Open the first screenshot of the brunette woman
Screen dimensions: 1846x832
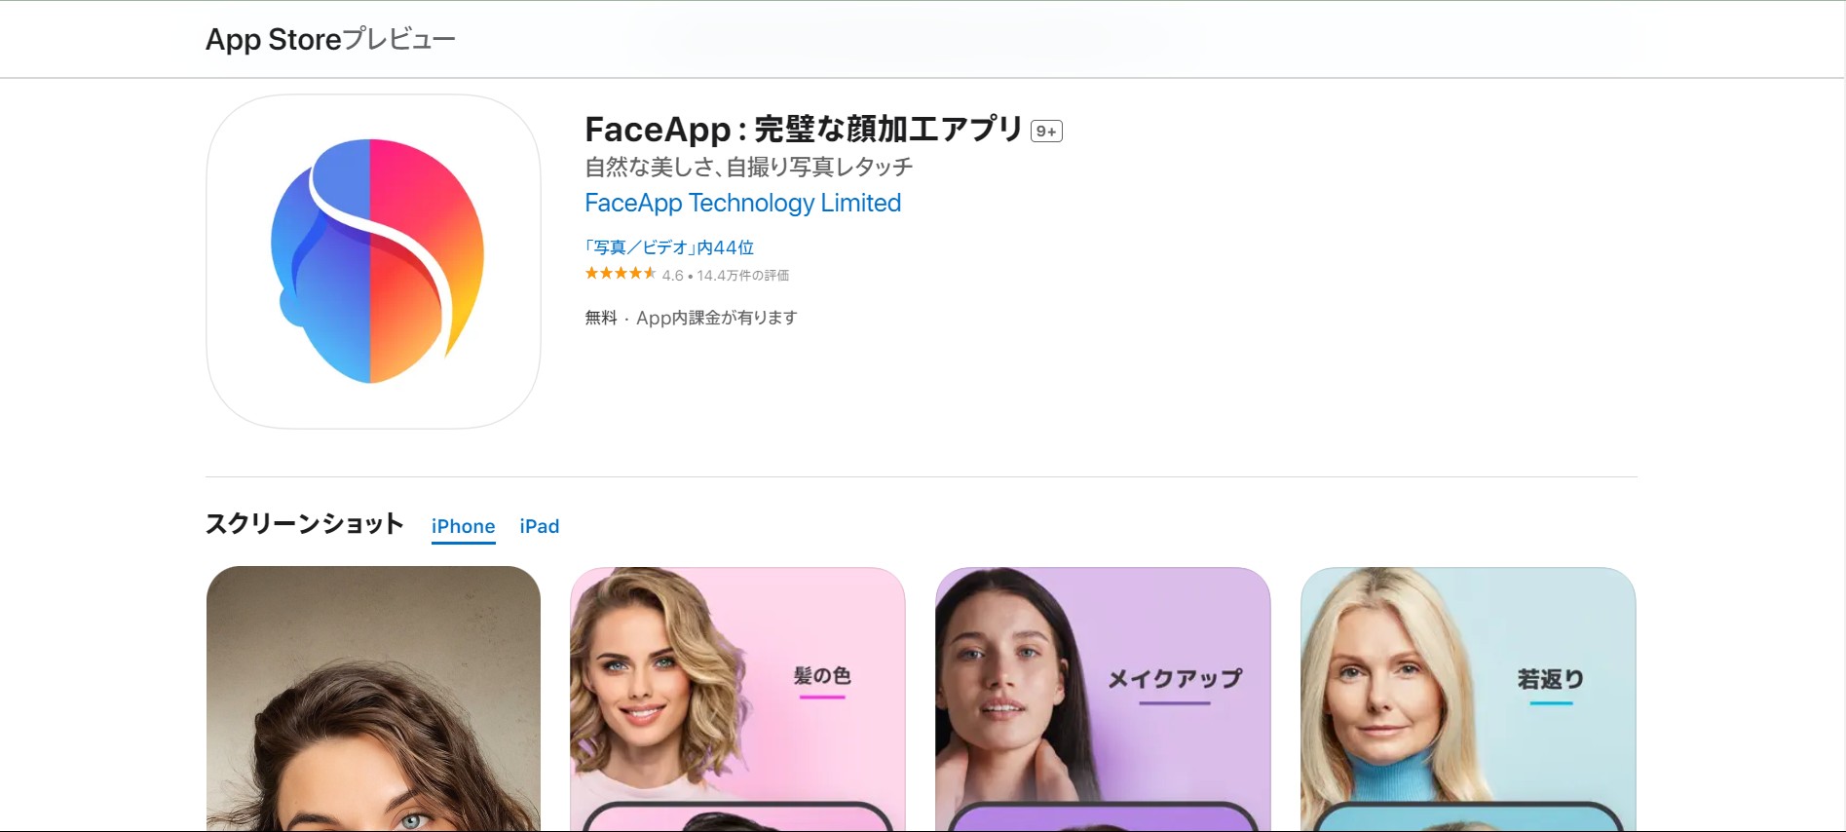click(x=373, y=699)
